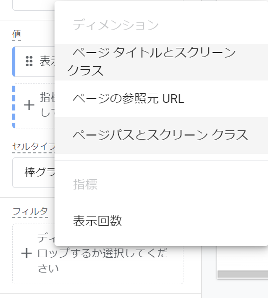Click the drag handle dots icon
This screenshot has height=298, width=268.
[29, 61]
